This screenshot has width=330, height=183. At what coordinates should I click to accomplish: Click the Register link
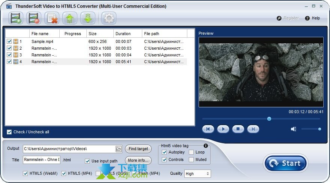tap(291, 18)
